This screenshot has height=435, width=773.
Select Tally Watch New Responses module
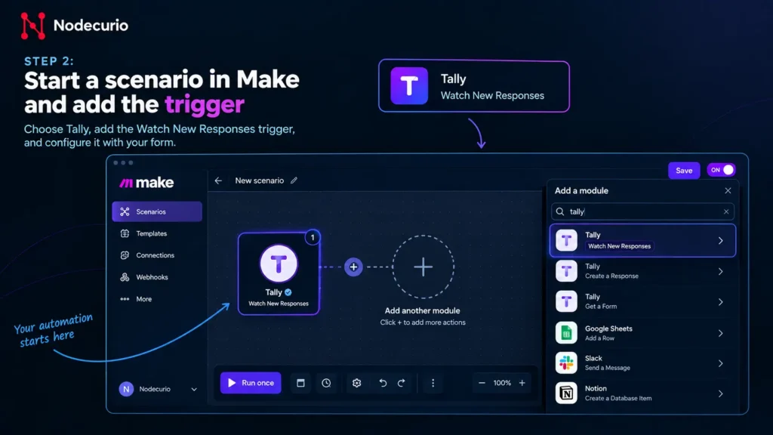[x=643, y=241]
